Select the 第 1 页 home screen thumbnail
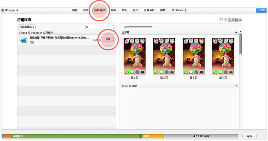The height and width of the screenshot is (141, 268). (x=135, y=57)
